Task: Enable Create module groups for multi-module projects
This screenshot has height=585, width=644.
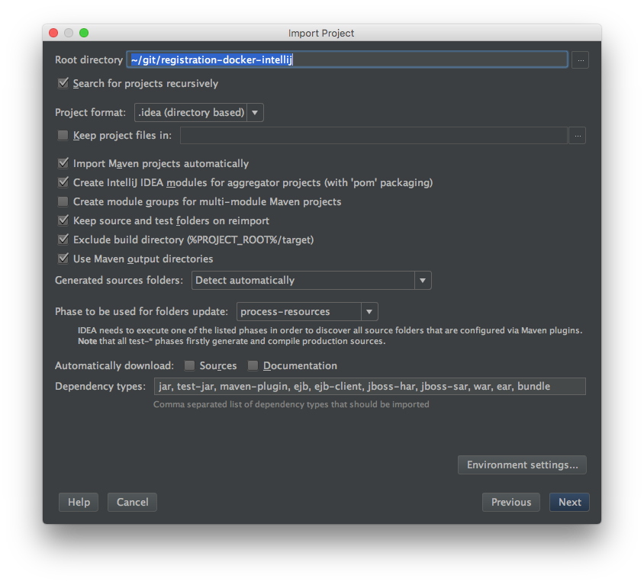Action: tap(63, 201)
